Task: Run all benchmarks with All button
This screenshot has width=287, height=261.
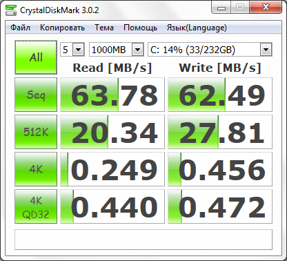Action: (x=36, y=57)
